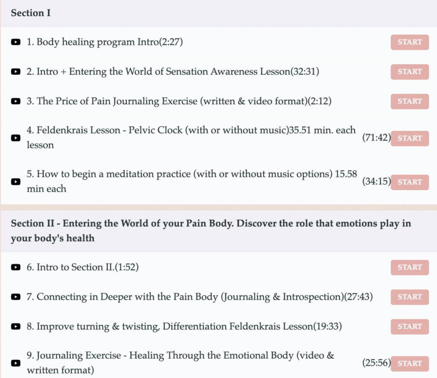The image size is (437, 378).
Task: Collapse the Section I header
Action: pyautogui.click(x=31, y=13)
